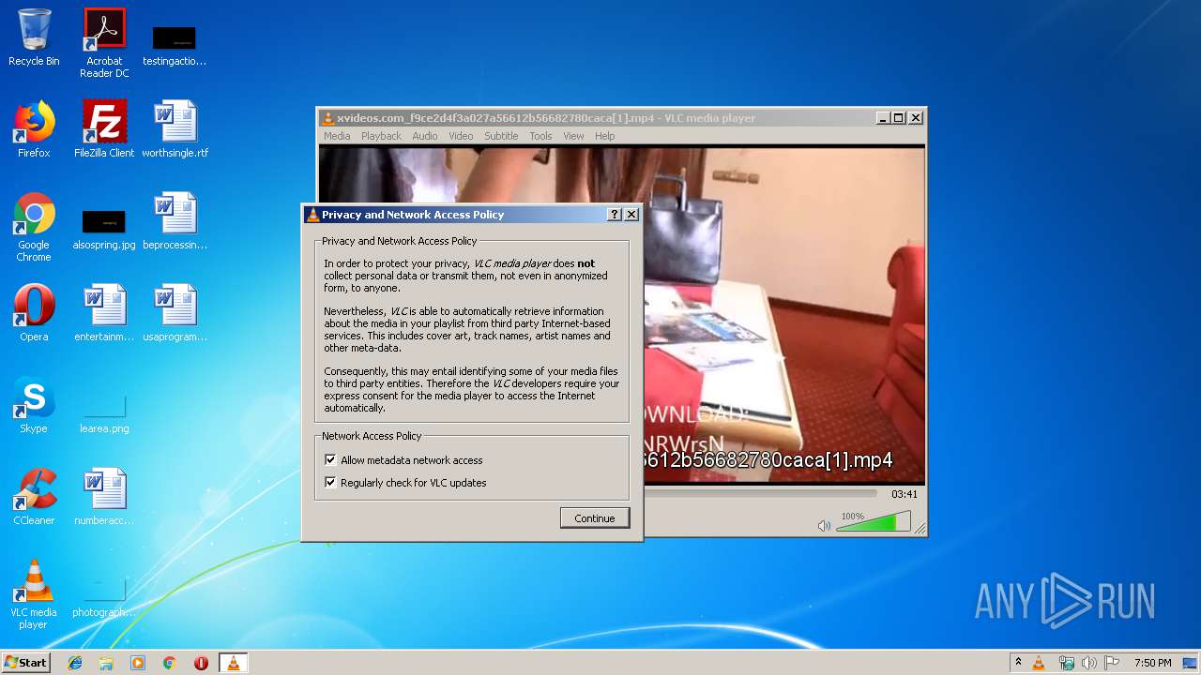Open the VLC Audio menu

pos(425,136)
